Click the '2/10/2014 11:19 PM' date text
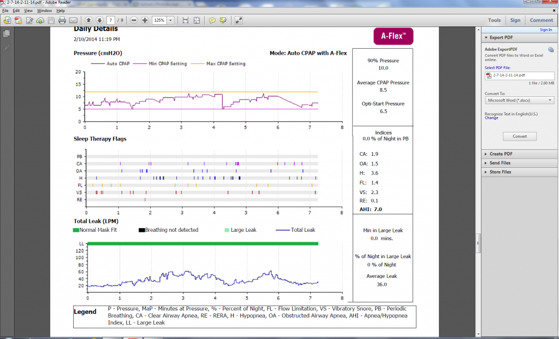559x339 pixels. click(97, 39)
